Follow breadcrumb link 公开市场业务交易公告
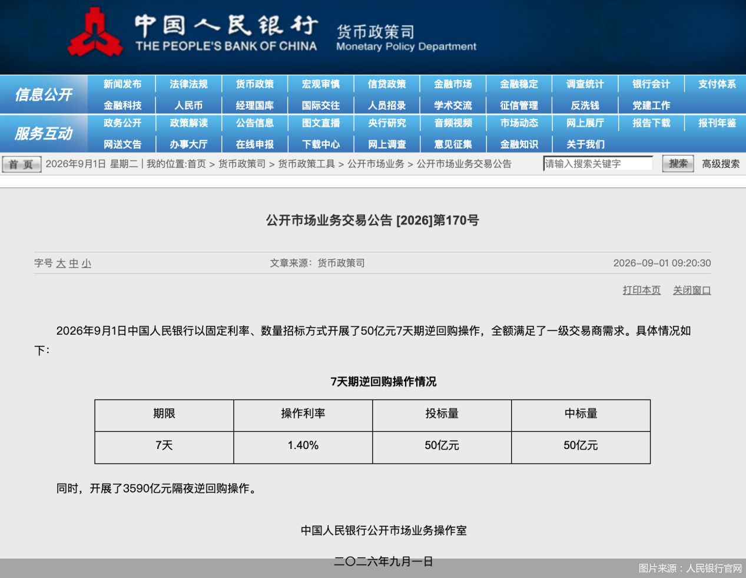The image size is (746, 578). pyautogui.click(x=464, y=164)
